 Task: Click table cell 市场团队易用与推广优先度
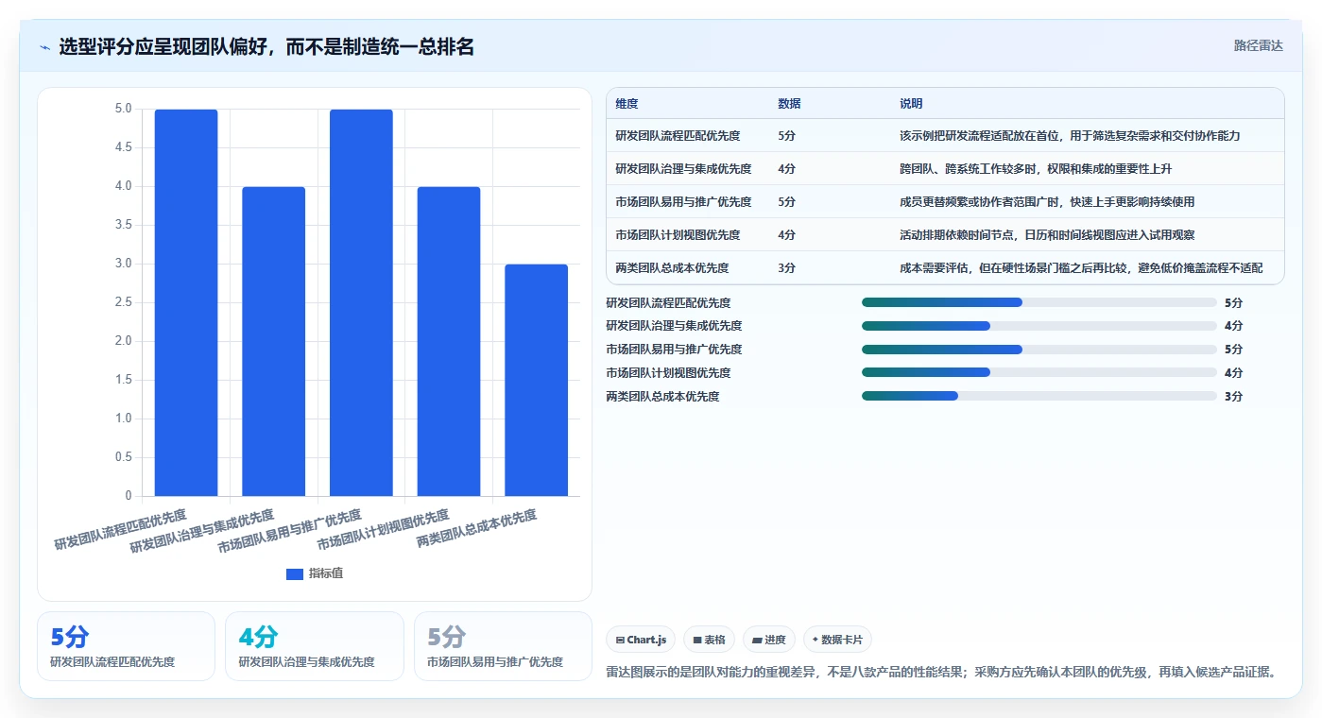coord(683,202)
